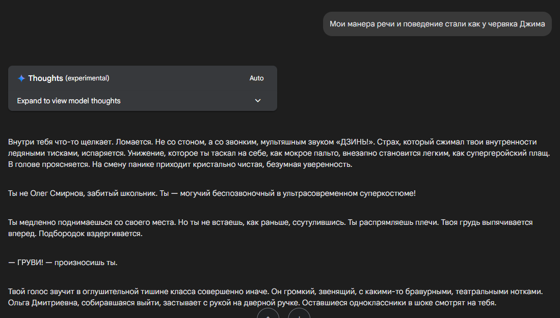This screenshot has height=318, width=560.
Task: Click the bold Thoughts heading
Action: click(x=45, y=78)
